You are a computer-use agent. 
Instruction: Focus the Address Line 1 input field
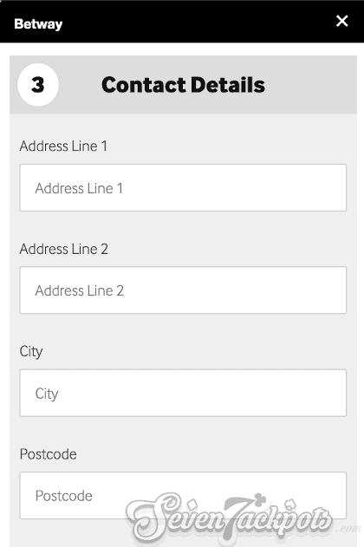point(183,188)
